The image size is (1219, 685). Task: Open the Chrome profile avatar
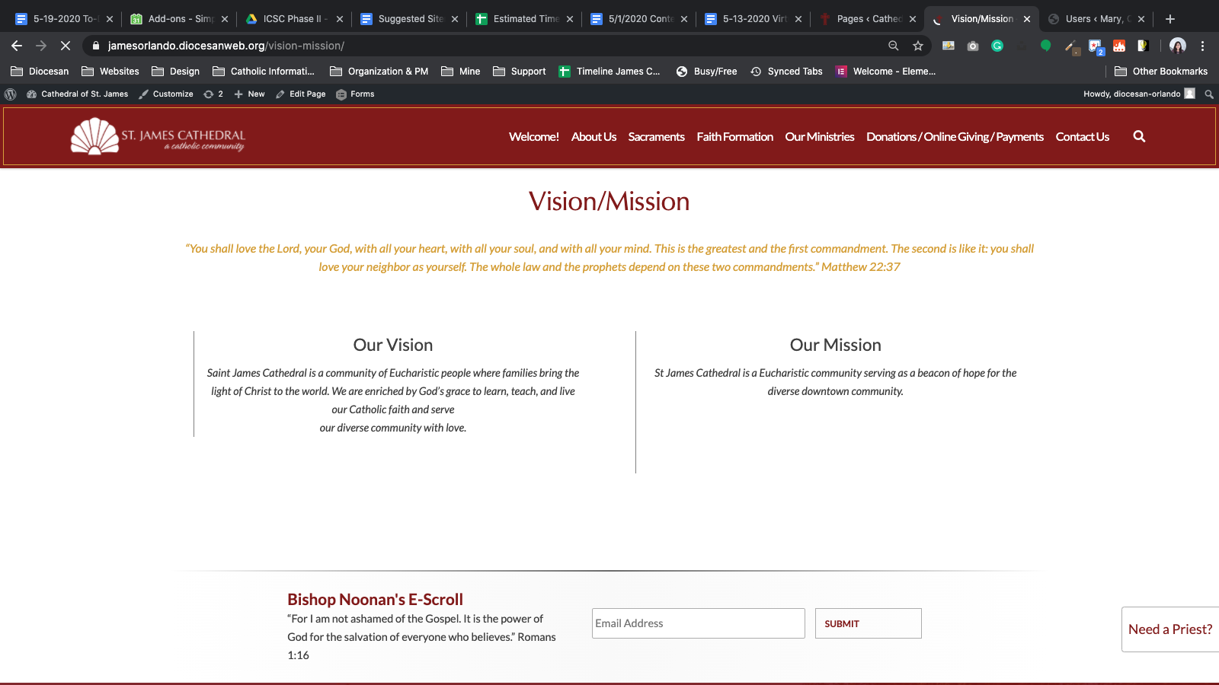[1177, 46]
